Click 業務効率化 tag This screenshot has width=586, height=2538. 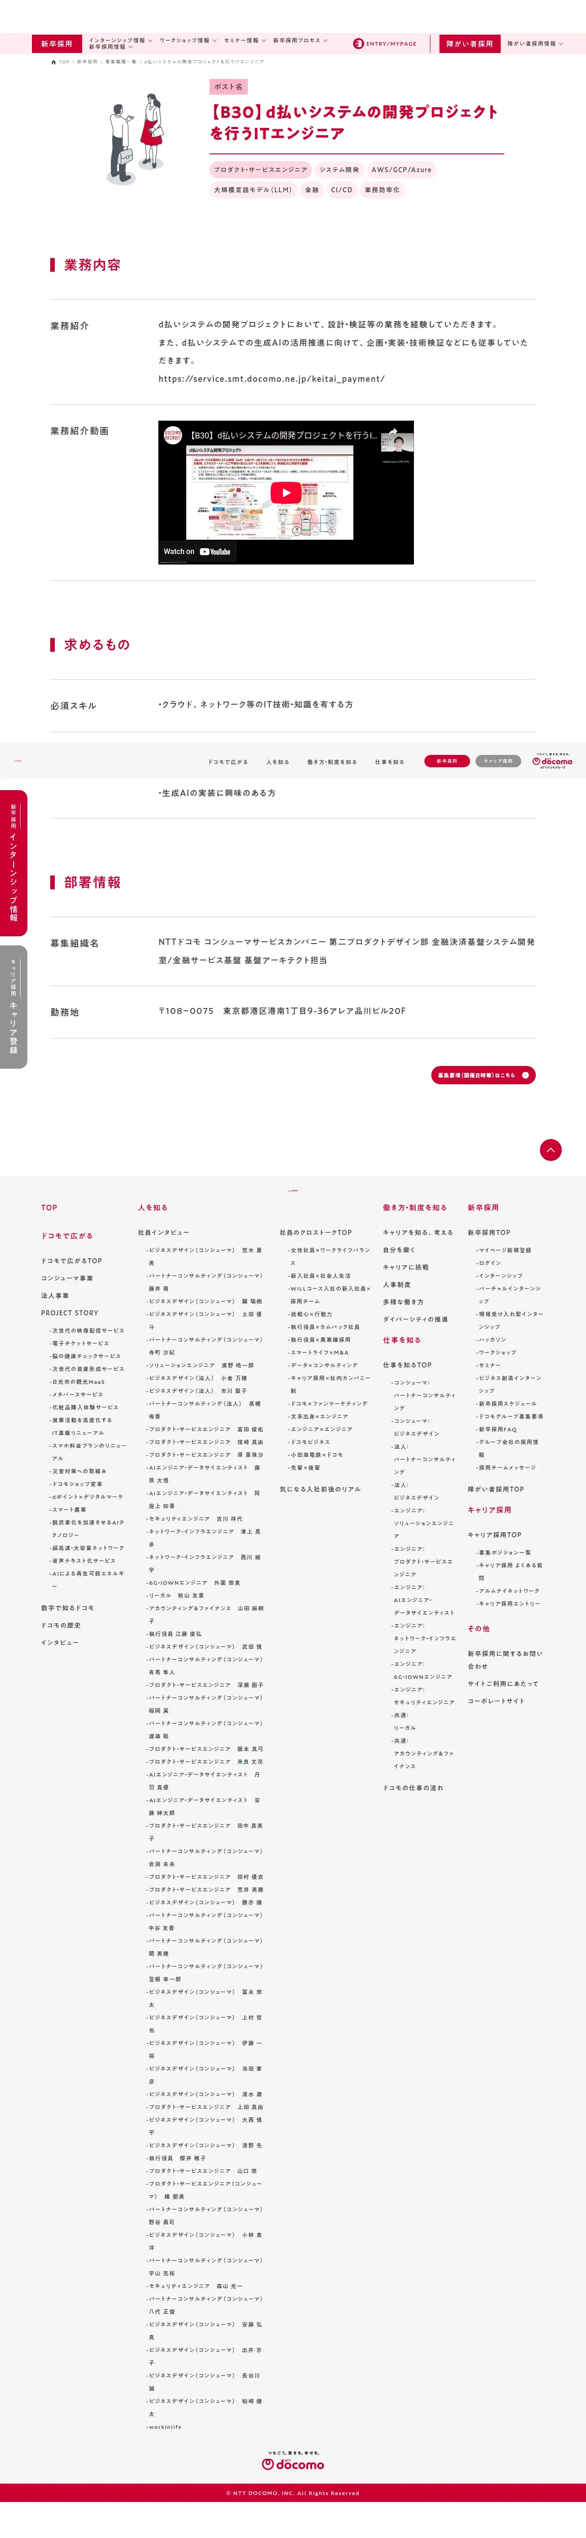click(x=382, y=190)
